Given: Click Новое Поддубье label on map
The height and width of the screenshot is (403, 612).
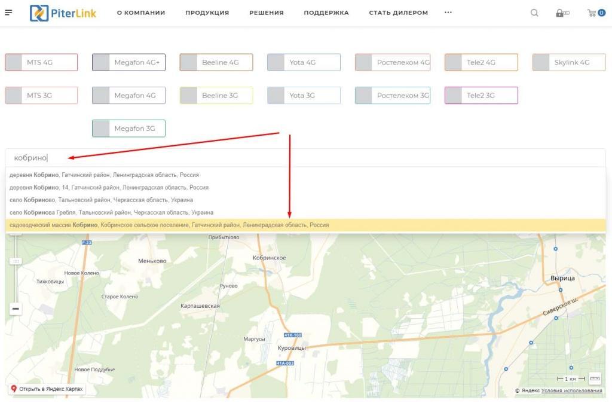Looking at the screenshot, I should click(94, 370).
